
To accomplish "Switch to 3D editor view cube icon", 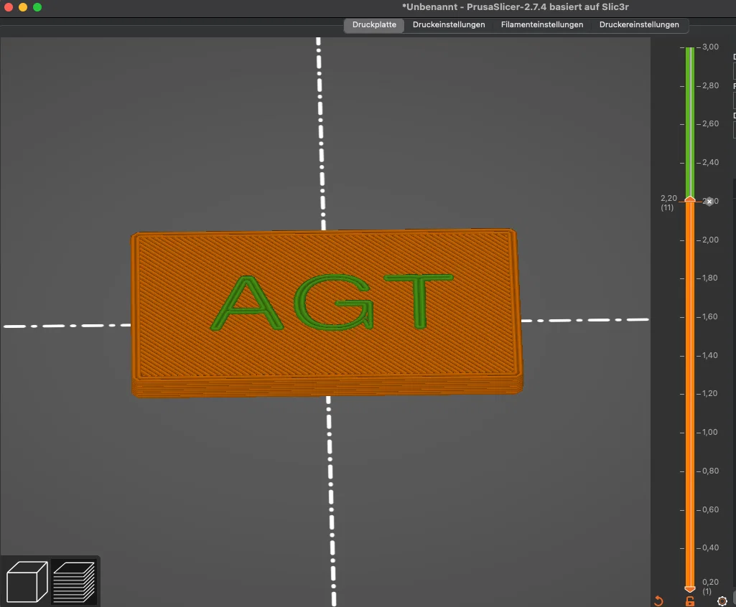I will (27, 582).
